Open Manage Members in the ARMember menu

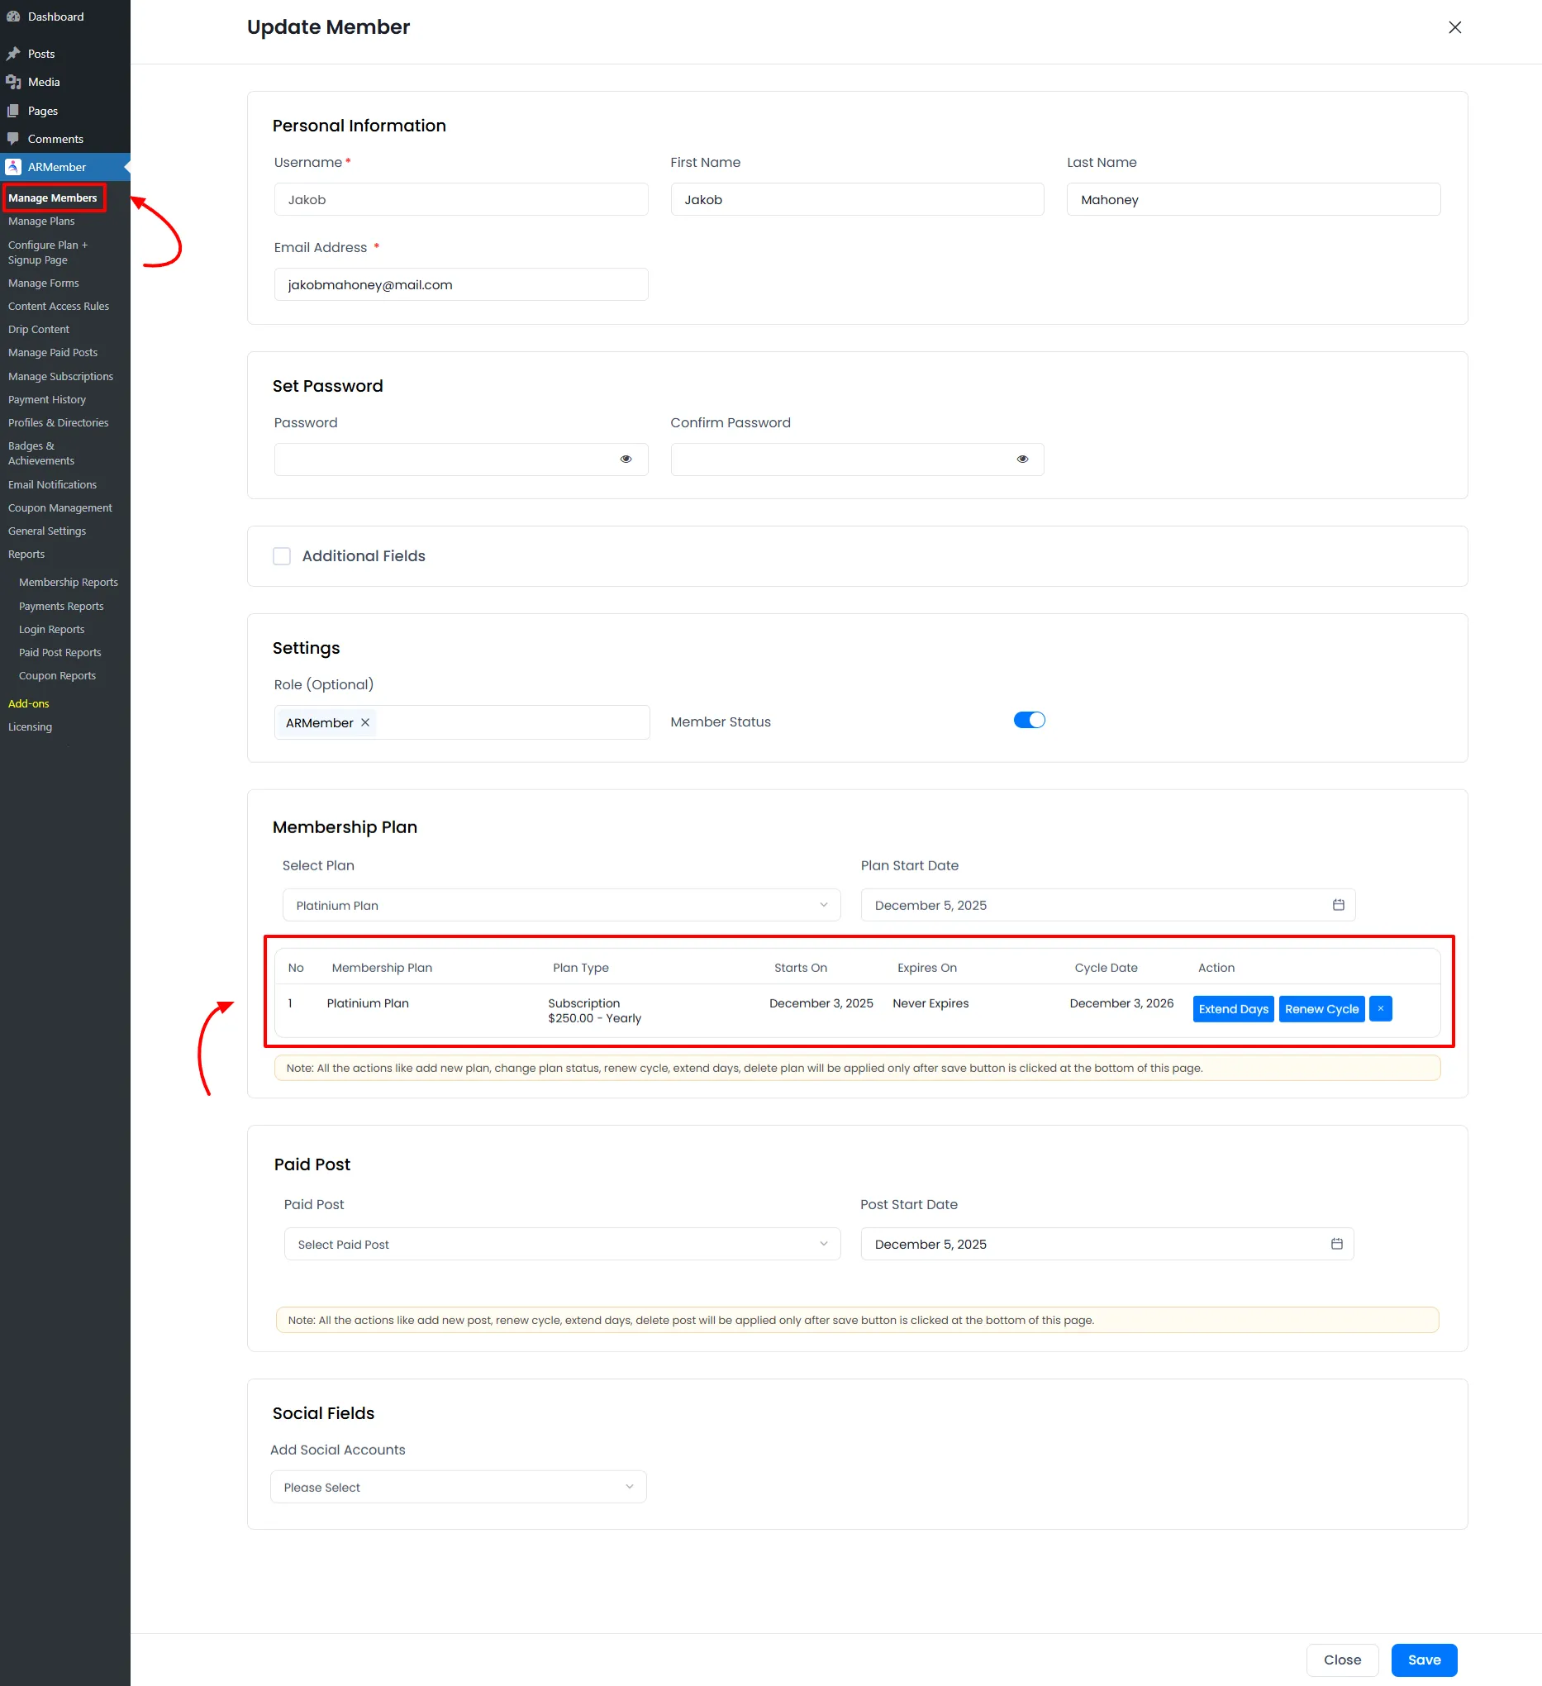[53, 198]
